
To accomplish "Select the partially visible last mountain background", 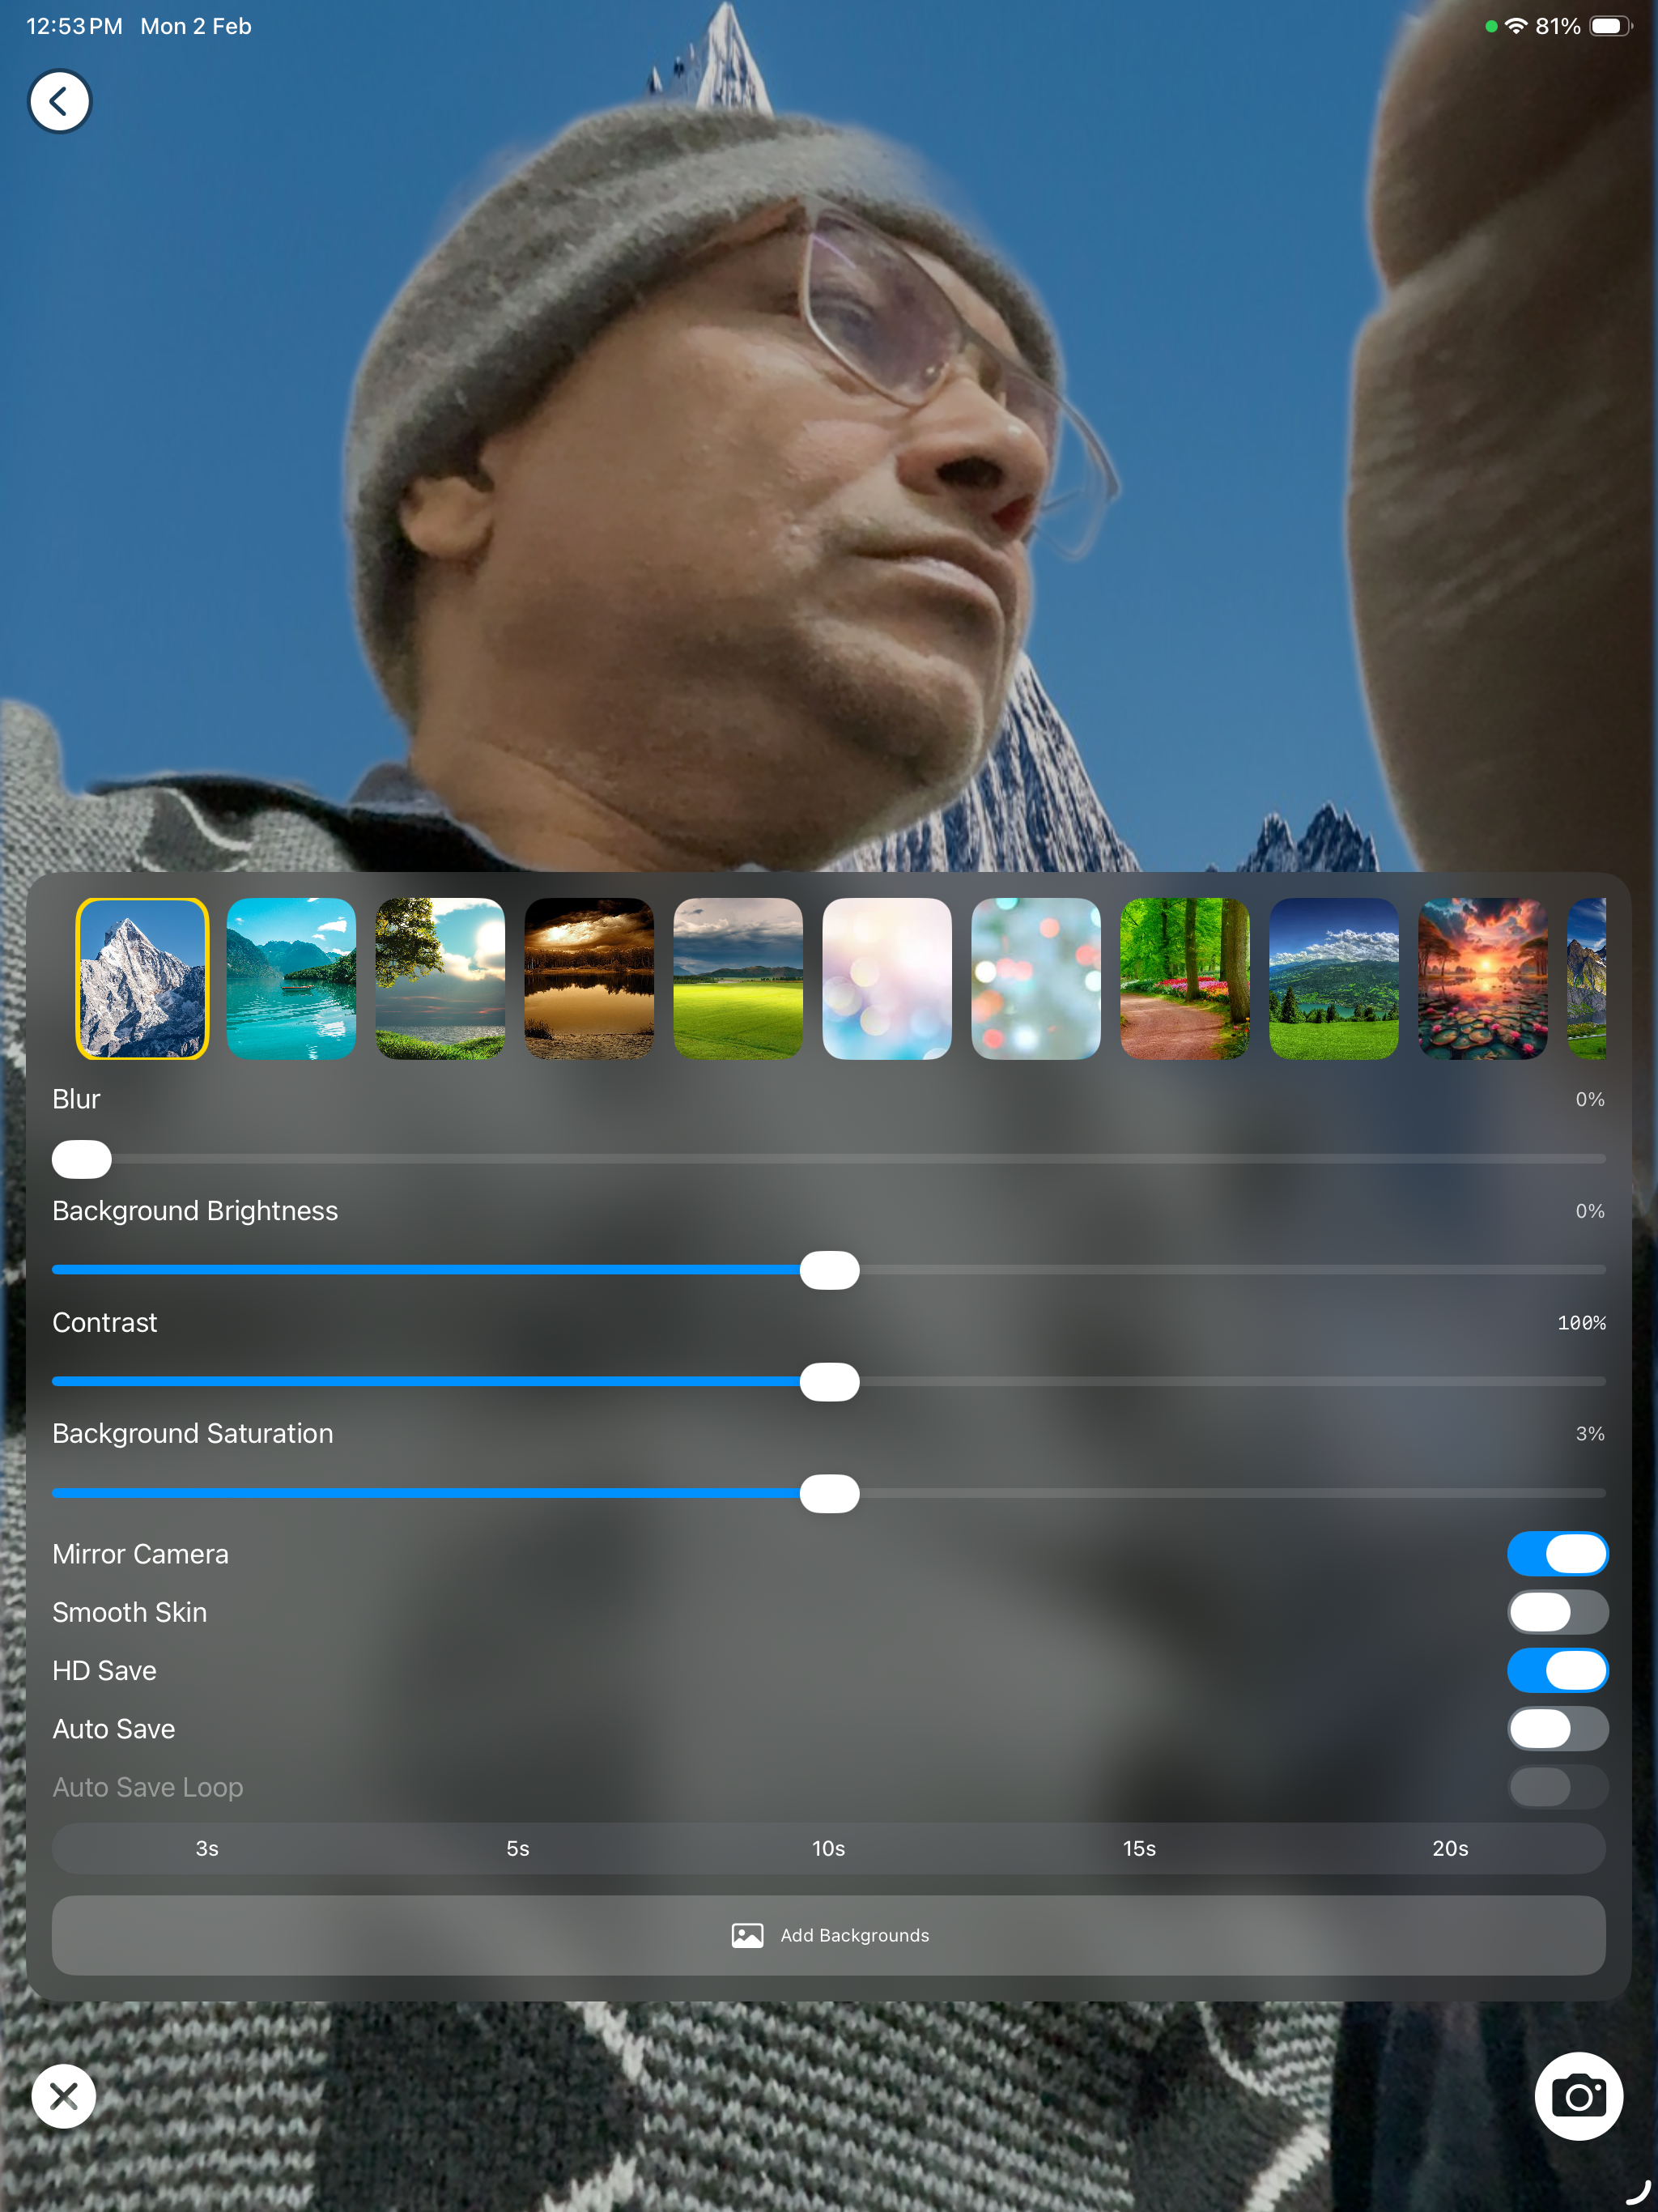I will [x=1587, y=978].
